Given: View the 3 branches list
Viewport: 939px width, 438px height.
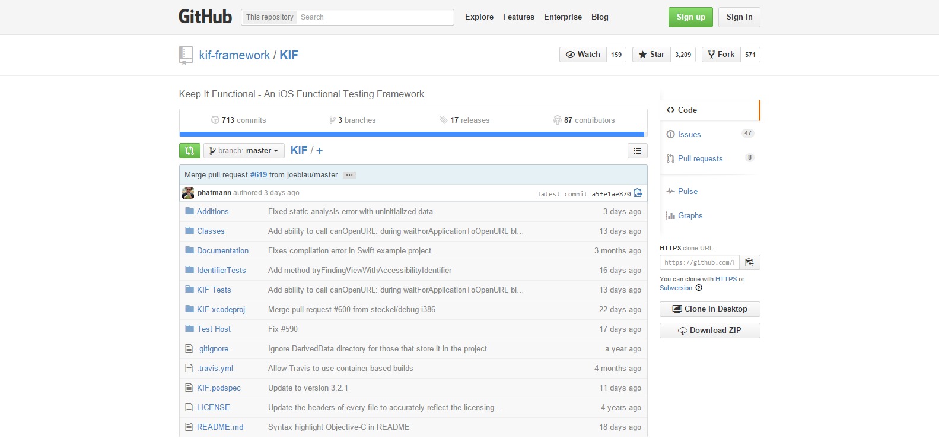Looking at the screenshot, I should [x=352, y=120].
